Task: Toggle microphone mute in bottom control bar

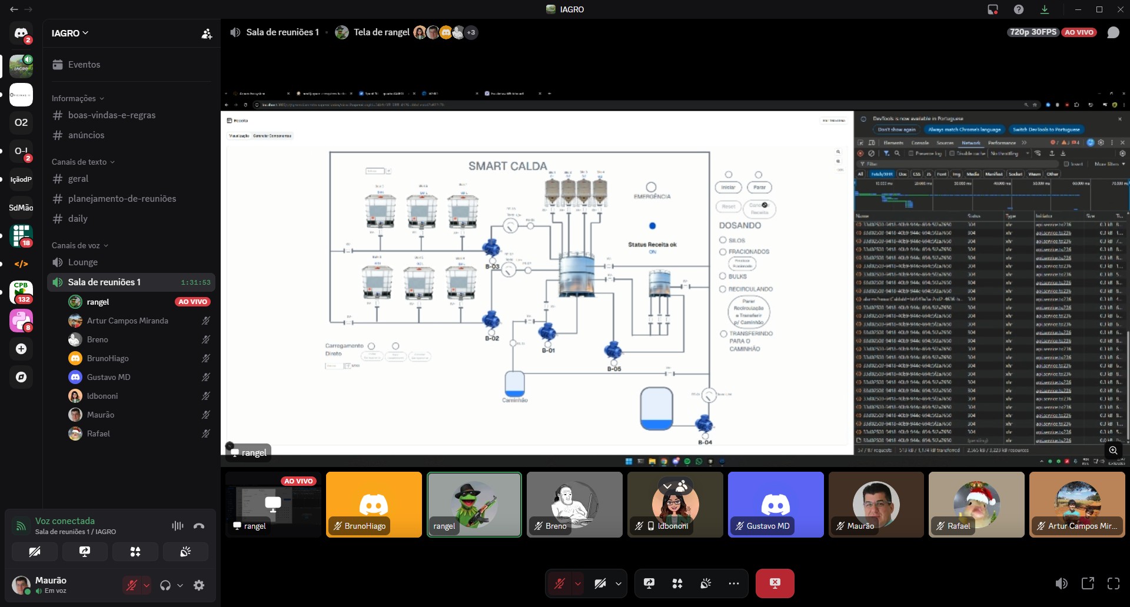Action: coord(559,583)
